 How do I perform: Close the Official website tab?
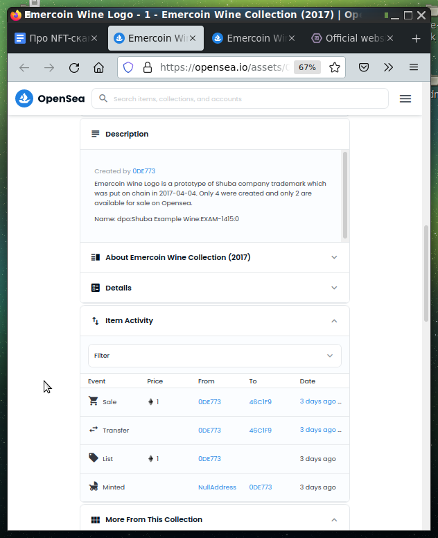(390, 38)
